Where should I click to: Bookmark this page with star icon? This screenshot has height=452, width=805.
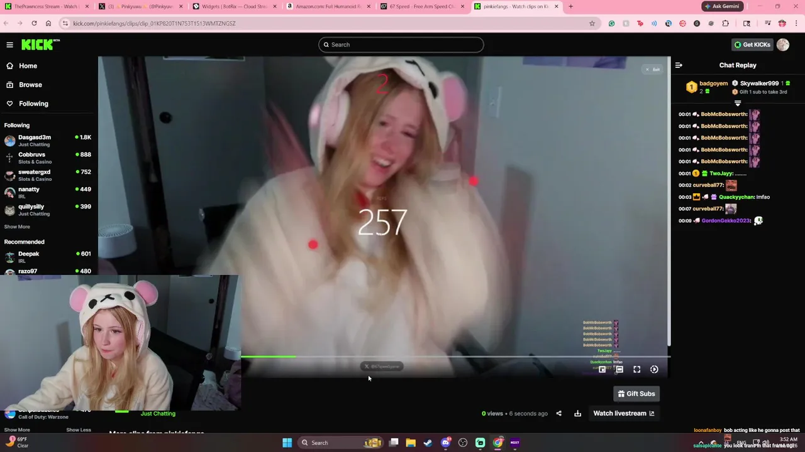(x=592, y=23)
